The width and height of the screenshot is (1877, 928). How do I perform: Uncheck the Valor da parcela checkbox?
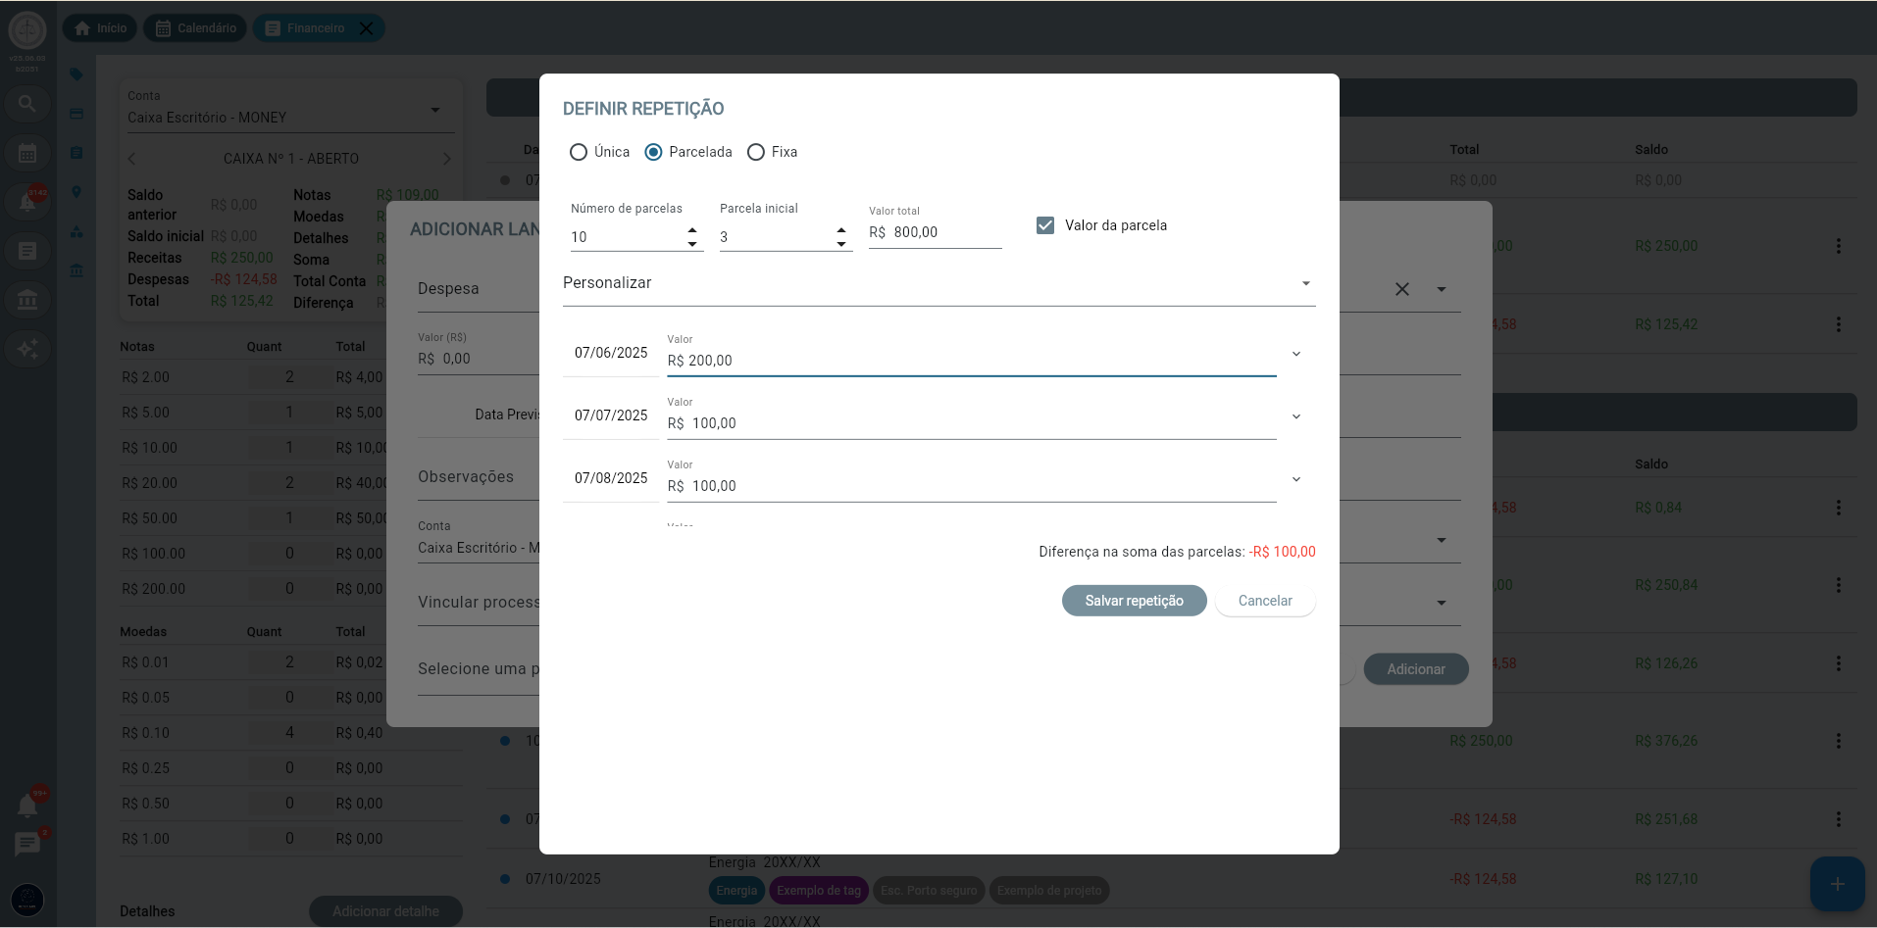pyautogui.click(x=1045, y=225)
